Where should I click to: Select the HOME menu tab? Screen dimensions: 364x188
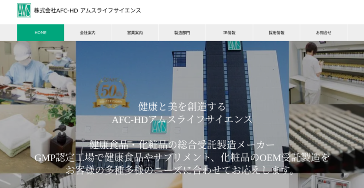pyautogui.click(x=40, y=33)
